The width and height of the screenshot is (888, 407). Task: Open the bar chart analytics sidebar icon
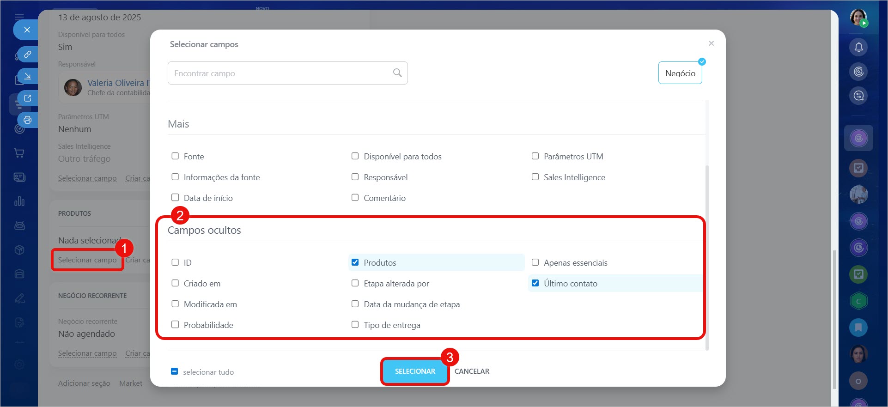pos(19,201)
